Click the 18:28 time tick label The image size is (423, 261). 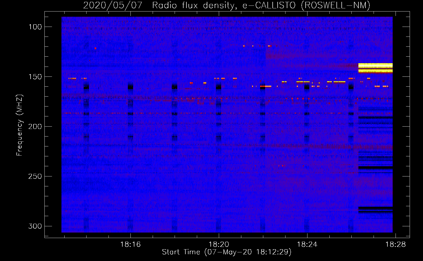click(396, 245)
